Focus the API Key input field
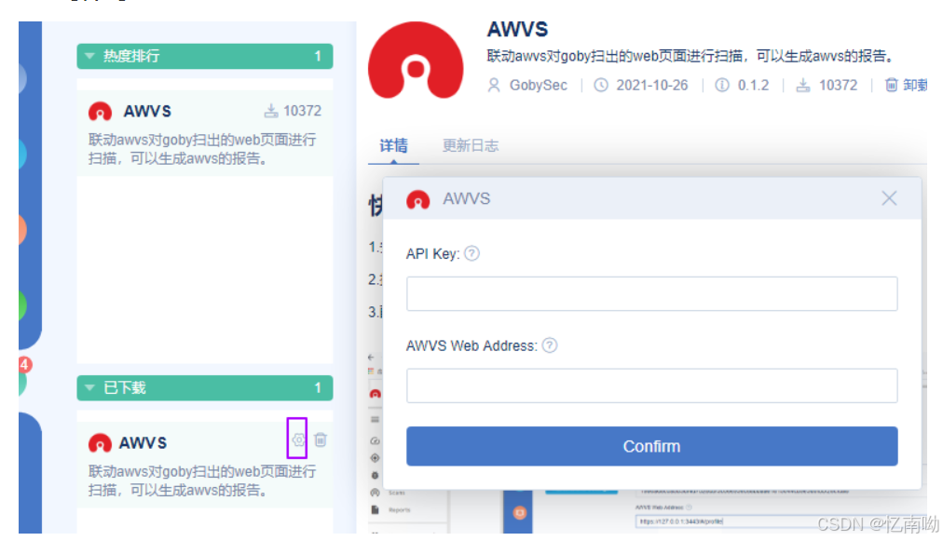 652,294
